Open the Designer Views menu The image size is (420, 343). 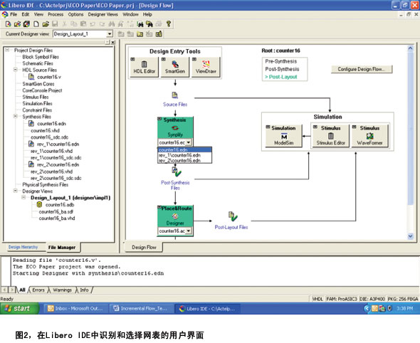pyautogui.click(x=103, y=14)
